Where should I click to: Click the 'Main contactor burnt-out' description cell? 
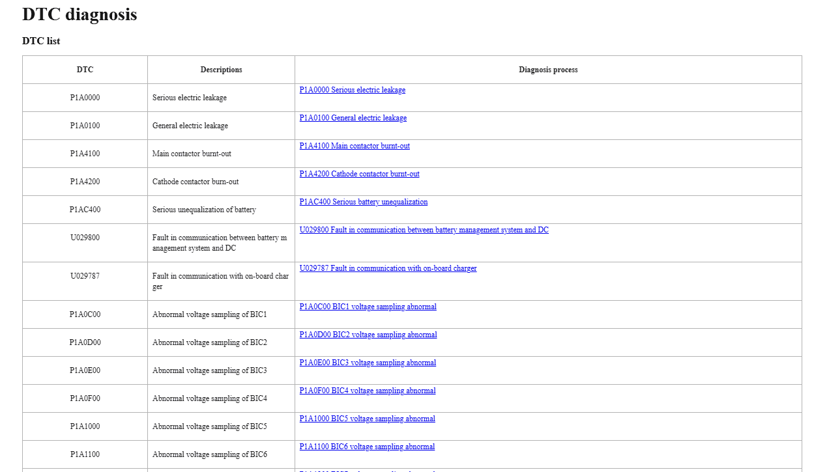(192, 154)
